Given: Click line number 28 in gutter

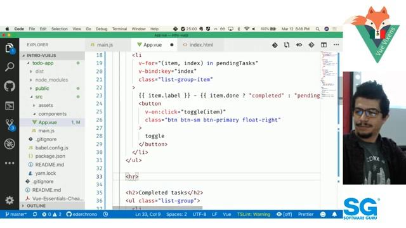Looking at the screenshot, I should pos(99,136).
